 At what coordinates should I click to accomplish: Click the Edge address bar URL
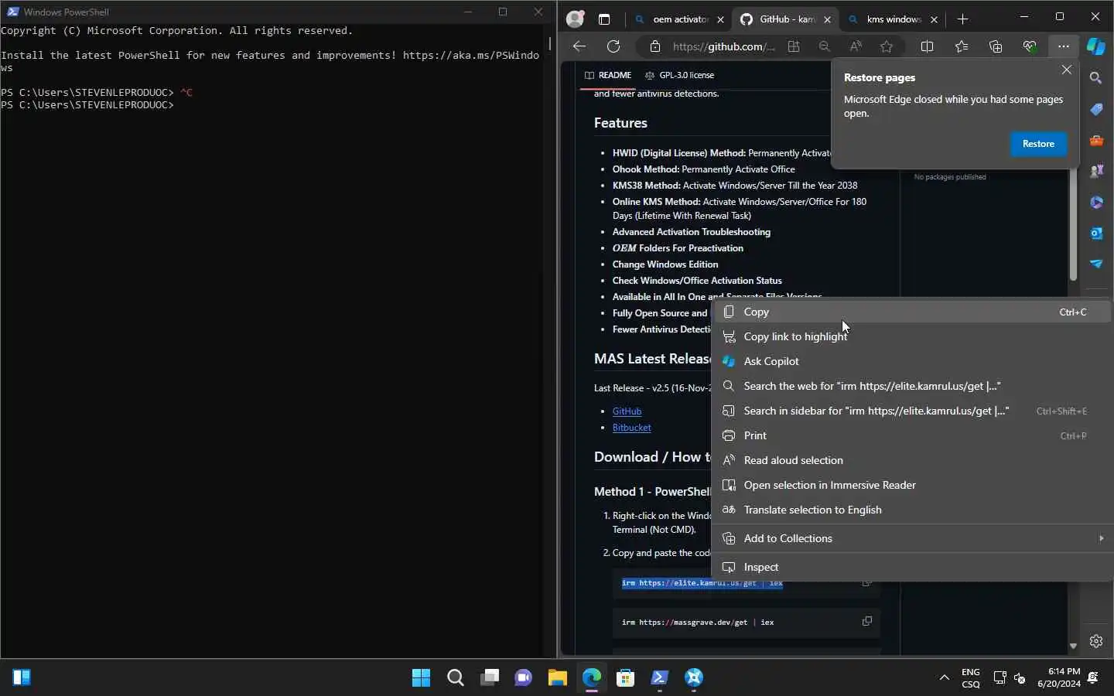(723, 46)
